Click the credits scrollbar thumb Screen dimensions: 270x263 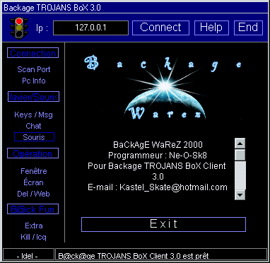pyautogui.click(x=240, y=155)
